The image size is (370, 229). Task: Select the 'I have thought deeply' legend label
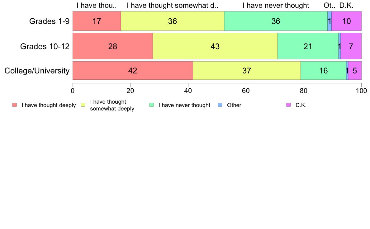pyautogui.click(x=49, y=105)
